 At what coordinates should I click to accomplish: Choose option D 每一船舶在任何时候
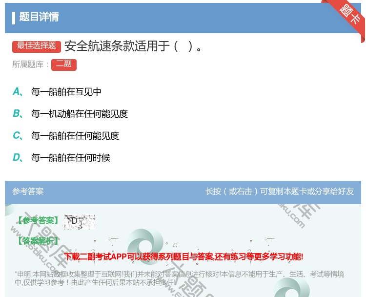(61, 158)
